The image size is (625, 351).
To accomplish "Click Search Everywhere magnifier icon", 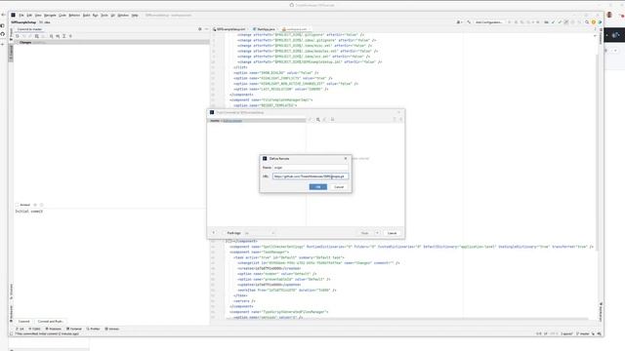I will pos(587,22).
